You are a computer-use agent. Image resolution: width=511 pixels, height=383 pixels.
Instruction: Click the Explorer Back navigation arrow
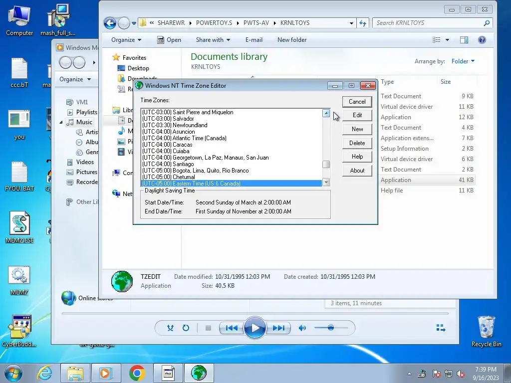click(x=110, y=23)
